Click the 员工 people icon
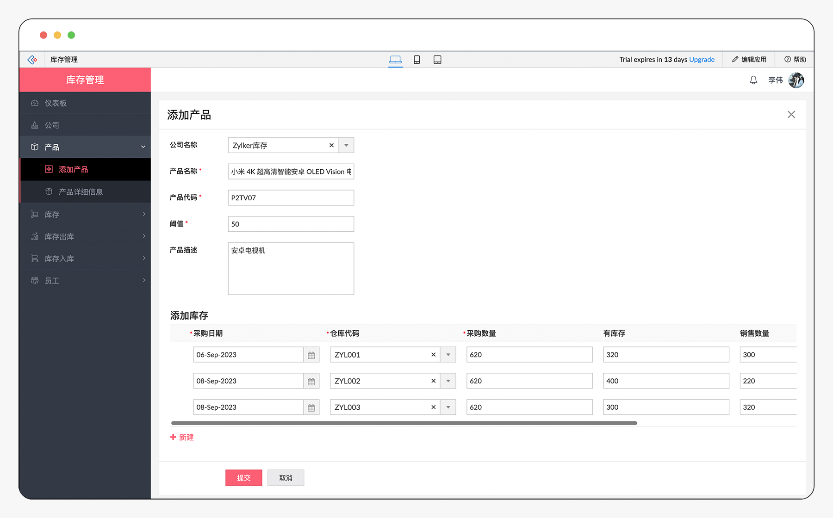The image size is (833, 518). pos(35,280)
